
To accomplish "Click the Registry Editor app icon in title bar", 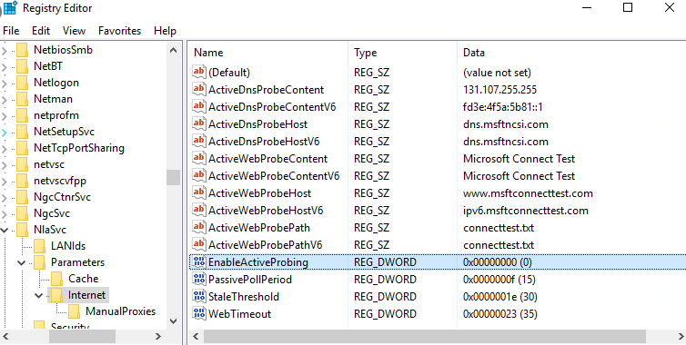I will [x=10, y=7].
